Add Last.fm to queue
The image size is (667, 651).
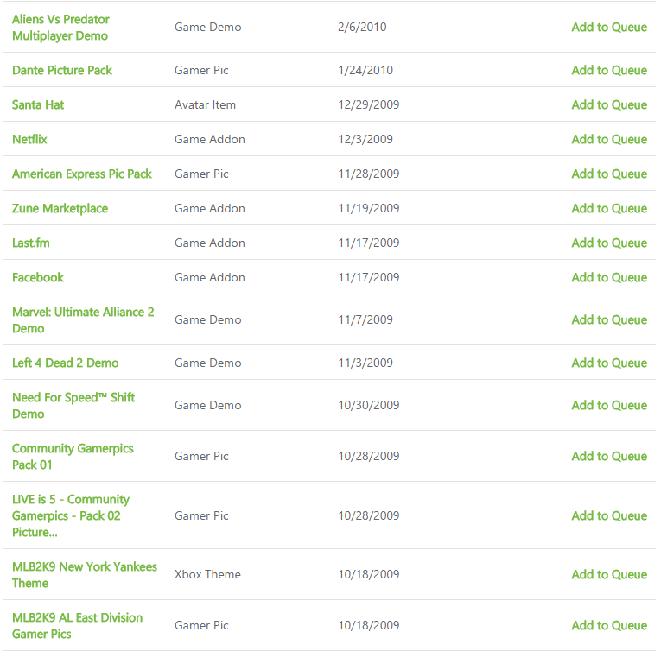[609, 243]
